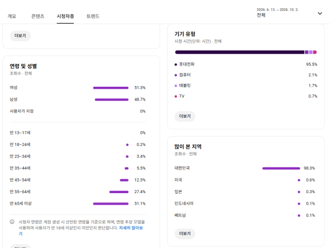330x248 pixels.
Task: Select the 여성 51.3% bar
Action: 111,88
